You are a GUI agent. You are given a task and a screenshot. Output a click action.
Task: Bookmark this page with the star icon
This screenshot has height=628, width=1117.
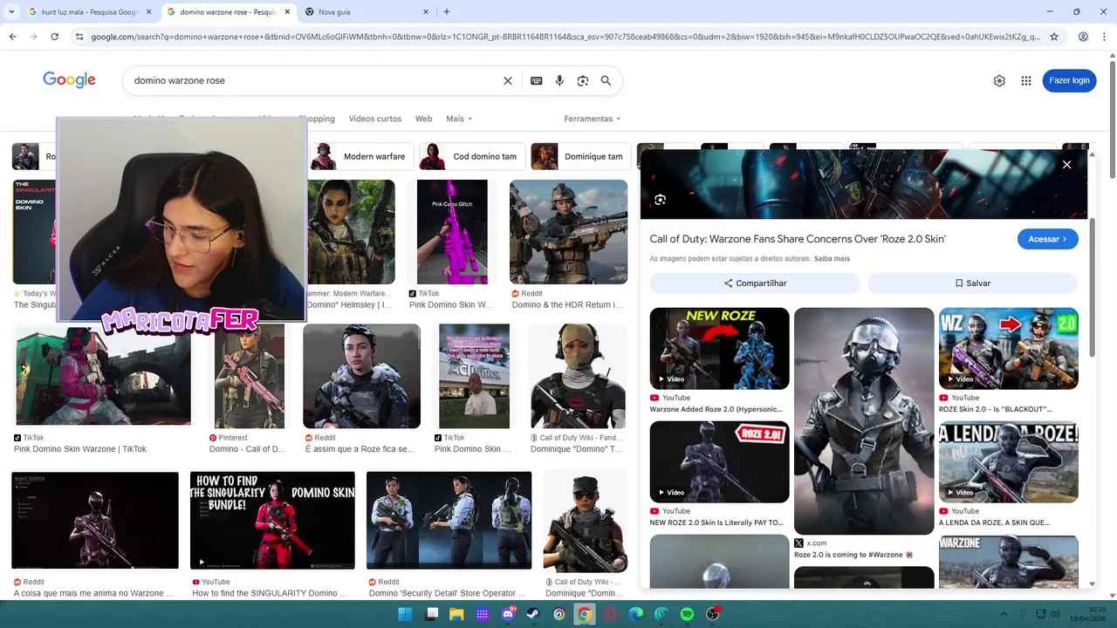pos(1054,37)
